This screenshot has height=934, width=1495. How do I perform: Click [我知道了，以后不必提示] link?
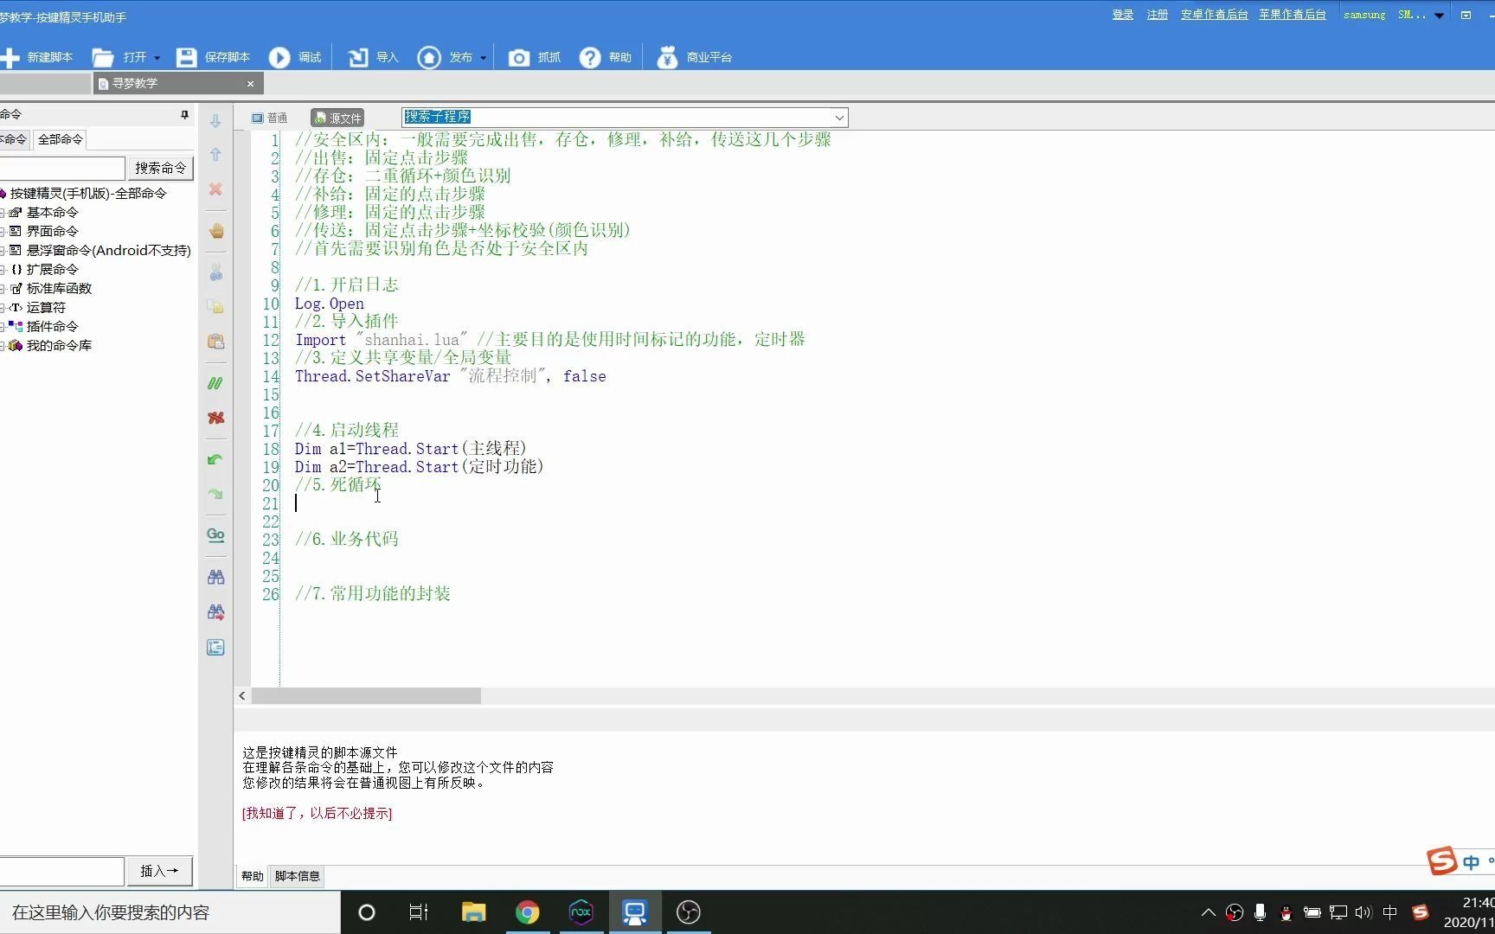[317, 813]
